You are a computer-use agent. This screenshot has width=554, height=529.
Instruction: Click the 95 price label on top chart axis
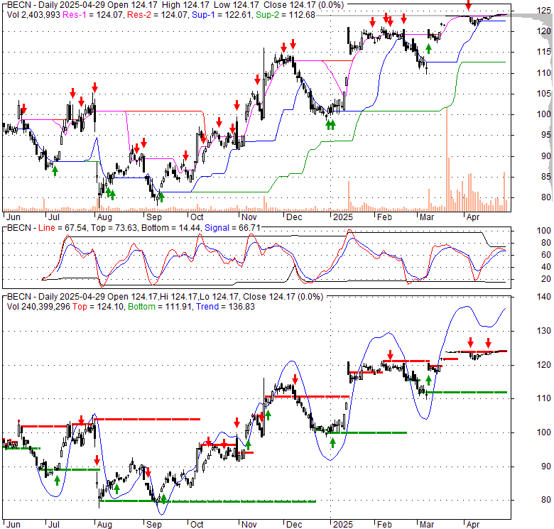[x=546, y=135]
